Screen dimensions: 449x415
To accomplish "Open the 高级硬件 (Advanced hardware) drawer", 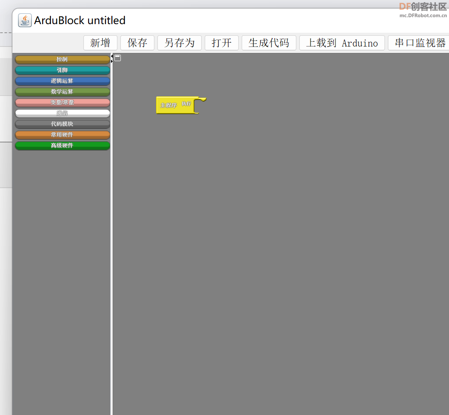I will click(x=62, y=146).
